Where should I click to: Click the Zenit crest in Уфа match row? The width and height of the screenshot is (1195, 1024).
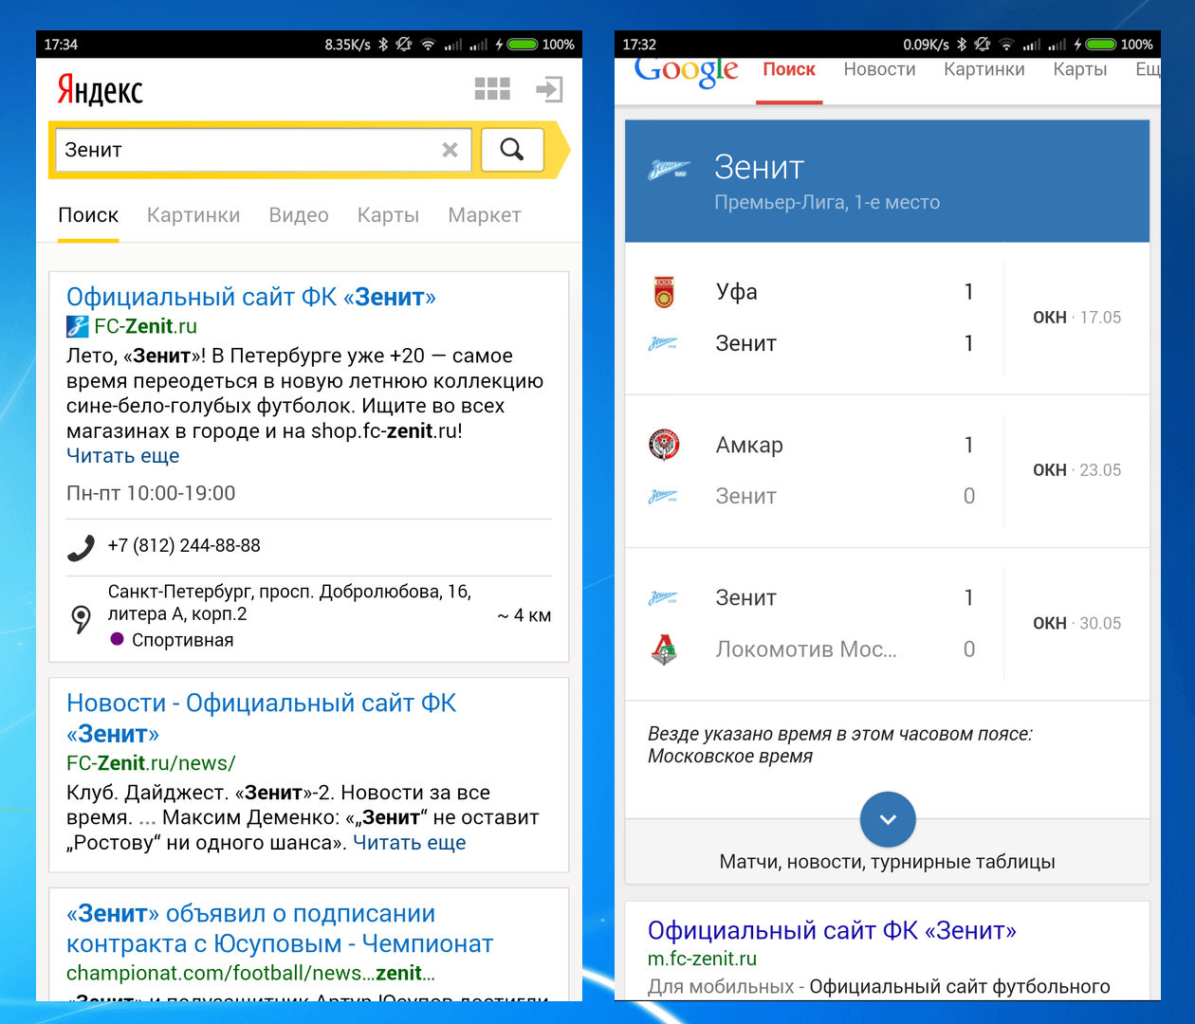coord(663,343)
